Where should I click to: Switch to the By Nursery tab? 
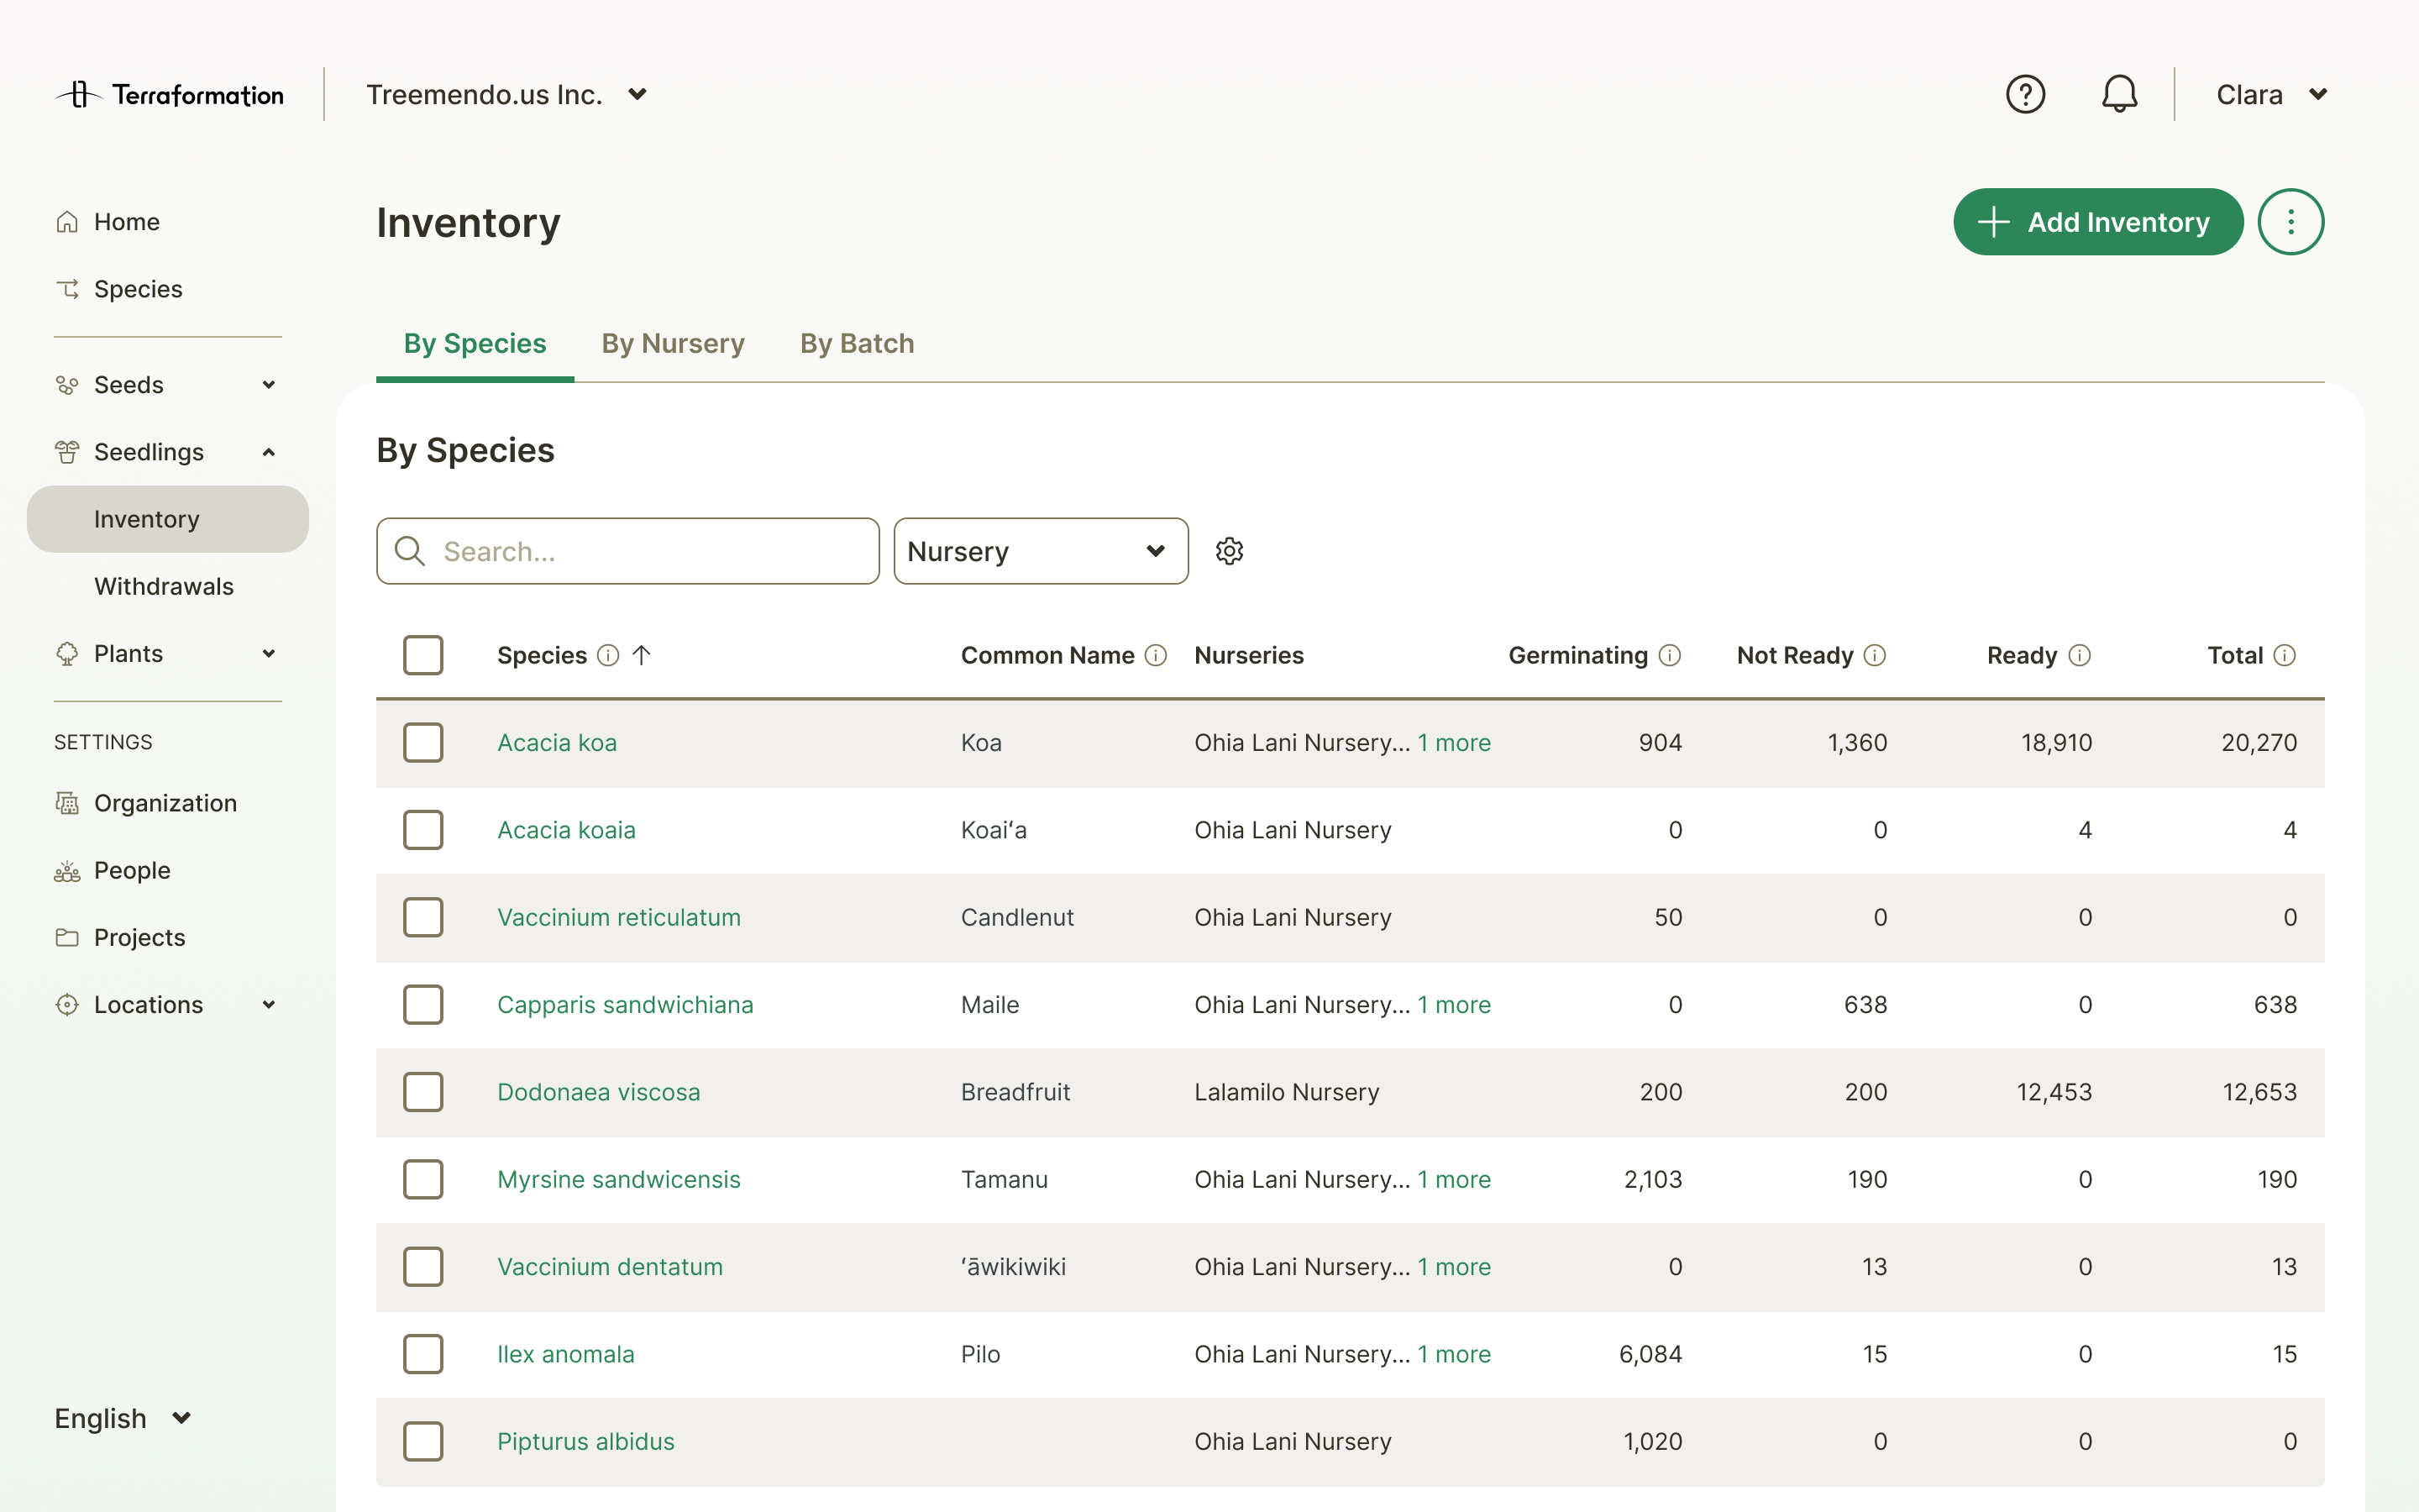coord(672,343)
